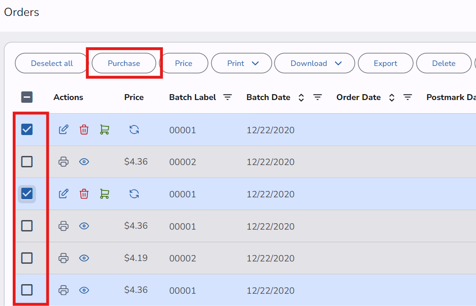Toggle the header select-all checkbox
This screenshot has width=476, height=306.
click(x=27, y=97)
